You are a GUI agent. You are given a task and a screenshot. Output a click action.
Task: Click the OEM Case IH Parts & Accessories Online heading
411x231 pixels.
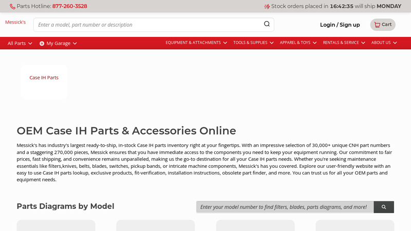coord(126,131)
